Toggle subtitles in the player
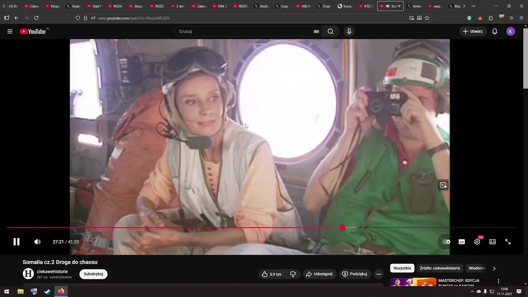 (462, 242)
